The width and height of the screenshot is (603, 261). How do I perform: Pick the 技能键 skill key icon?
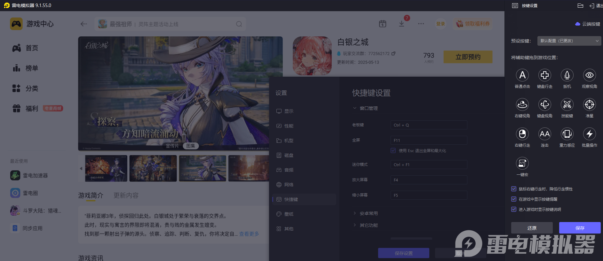tap(567, 105)
